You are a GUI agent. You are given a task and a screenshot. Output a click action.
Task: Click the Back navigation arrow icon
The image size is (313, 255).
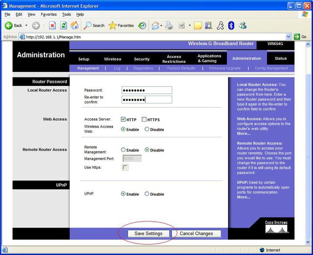pos(9,25)
